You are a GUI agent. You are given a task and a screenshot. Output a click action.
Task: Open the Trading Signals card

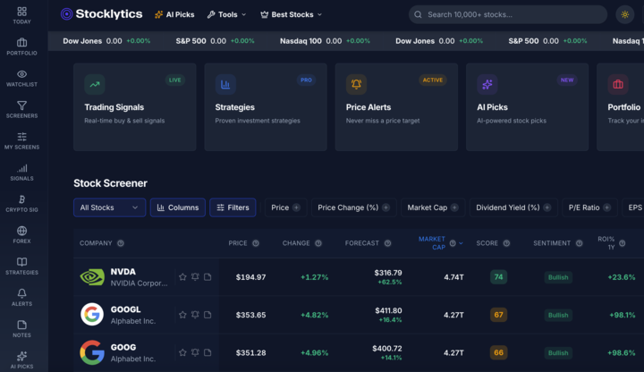pos(135,106)
